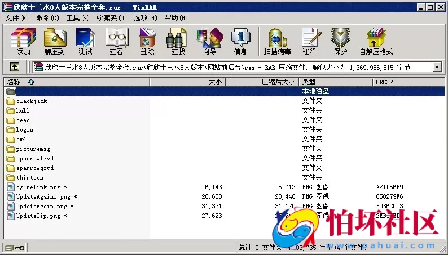Click the 解压到 (Extract To) icon
Screen dimensions: 448x255
[55, 41]
